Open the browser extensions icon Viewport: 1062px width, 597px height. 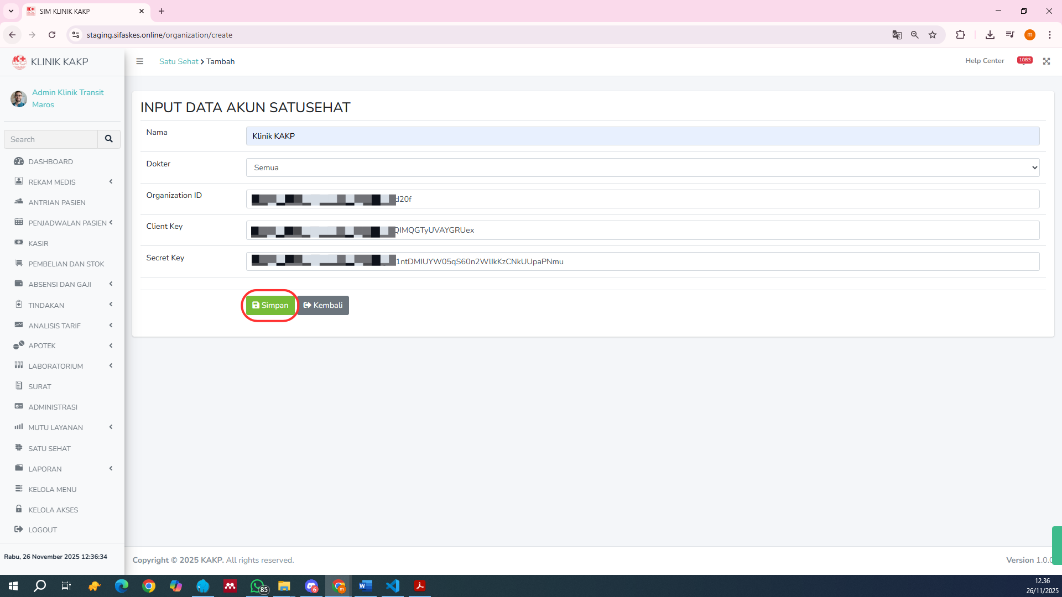960,35
